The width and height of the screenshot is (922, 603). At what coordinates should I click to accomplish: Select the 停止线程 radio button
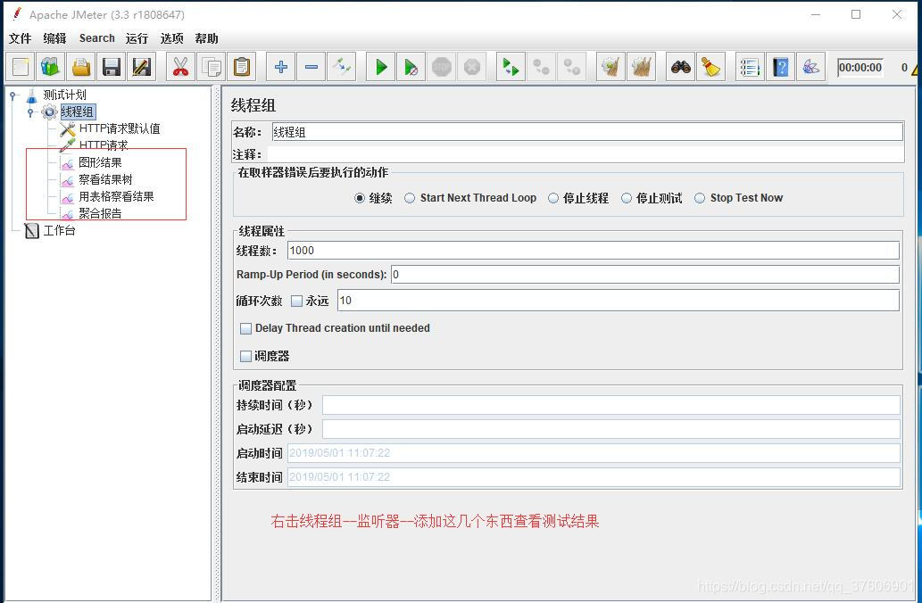pyautogui.click(x=553, y=198)
